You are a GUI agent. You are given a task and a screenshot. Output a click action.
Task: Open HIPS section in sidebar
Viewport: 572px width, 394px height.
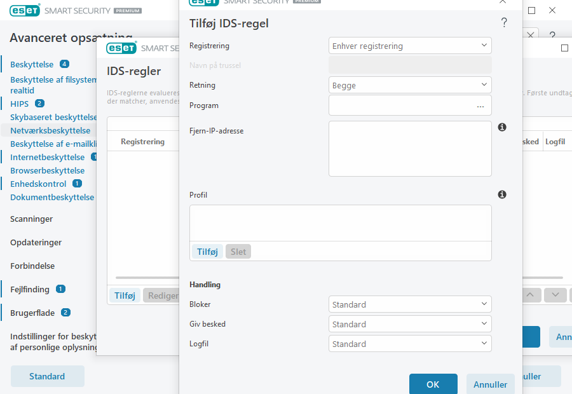coord(20,104)
